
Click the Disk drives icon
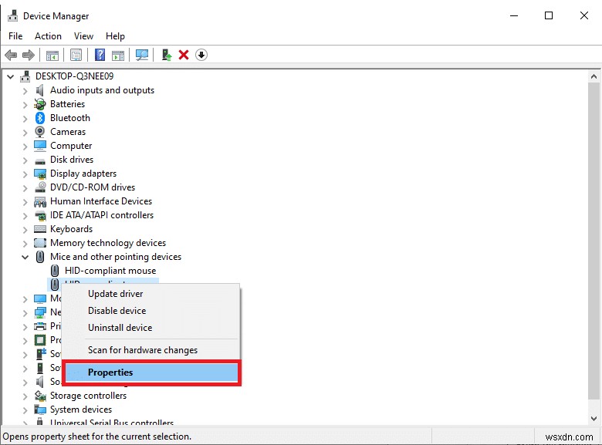pos(40,161)
